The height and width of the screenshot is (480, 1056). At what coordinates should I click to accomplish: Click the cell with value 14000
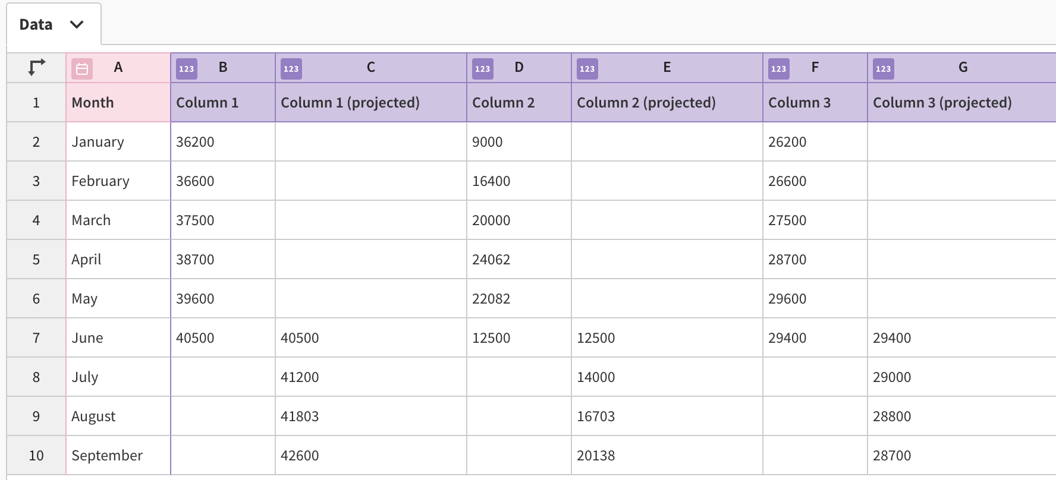(x=667, y=377)
